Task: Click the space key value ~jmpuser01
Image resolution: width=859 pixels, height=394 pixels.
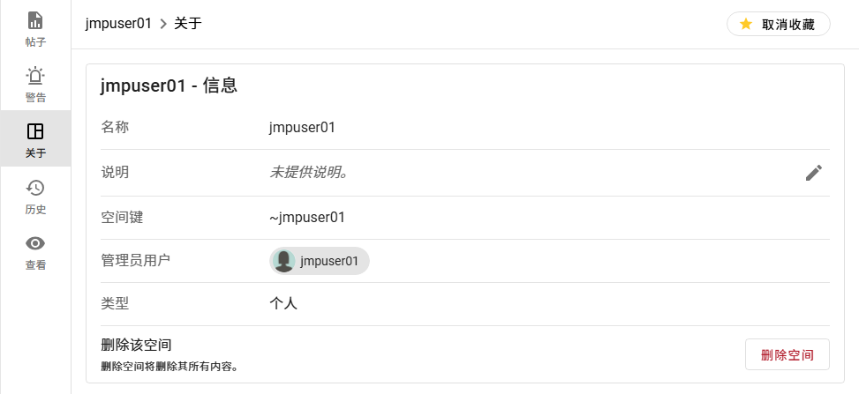Action: pos(306,217)
